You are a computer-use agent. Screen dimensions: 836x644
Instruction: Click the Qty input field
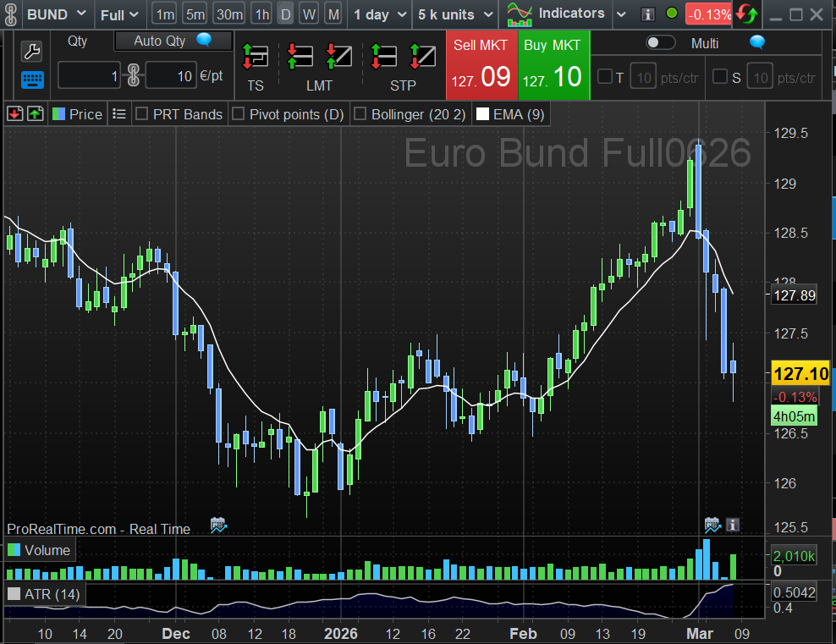point(90,76)
